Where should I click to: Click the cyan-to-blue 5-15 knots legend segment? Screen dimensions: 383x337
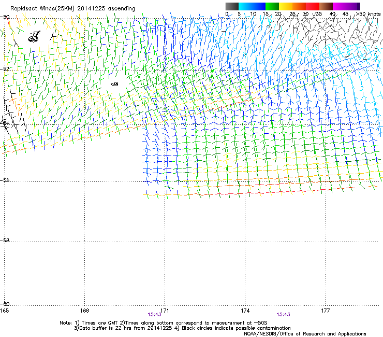(x=252, y=6)
